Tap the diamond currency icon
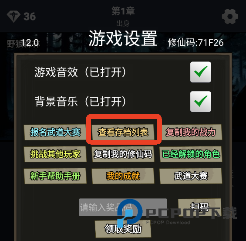The height and width of the screenshot is (241, 246). click(x=13, y=17)
